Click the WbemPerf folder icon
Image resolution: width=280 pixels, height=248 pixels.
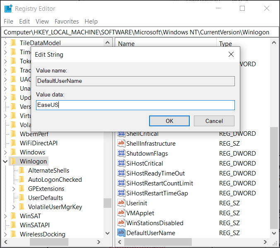pos(13,134)
